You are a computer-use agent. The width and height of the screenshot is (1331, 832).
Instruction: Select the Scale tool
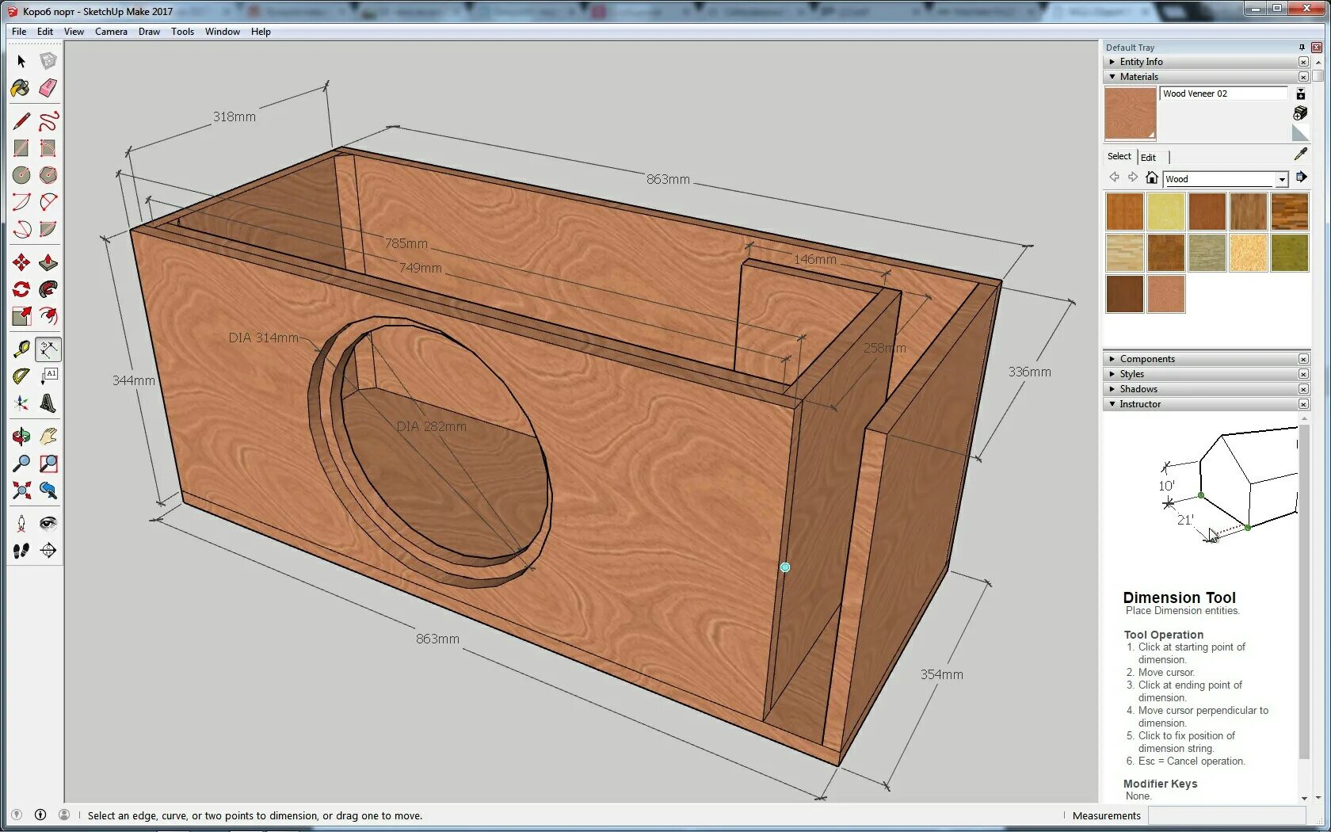21,316
